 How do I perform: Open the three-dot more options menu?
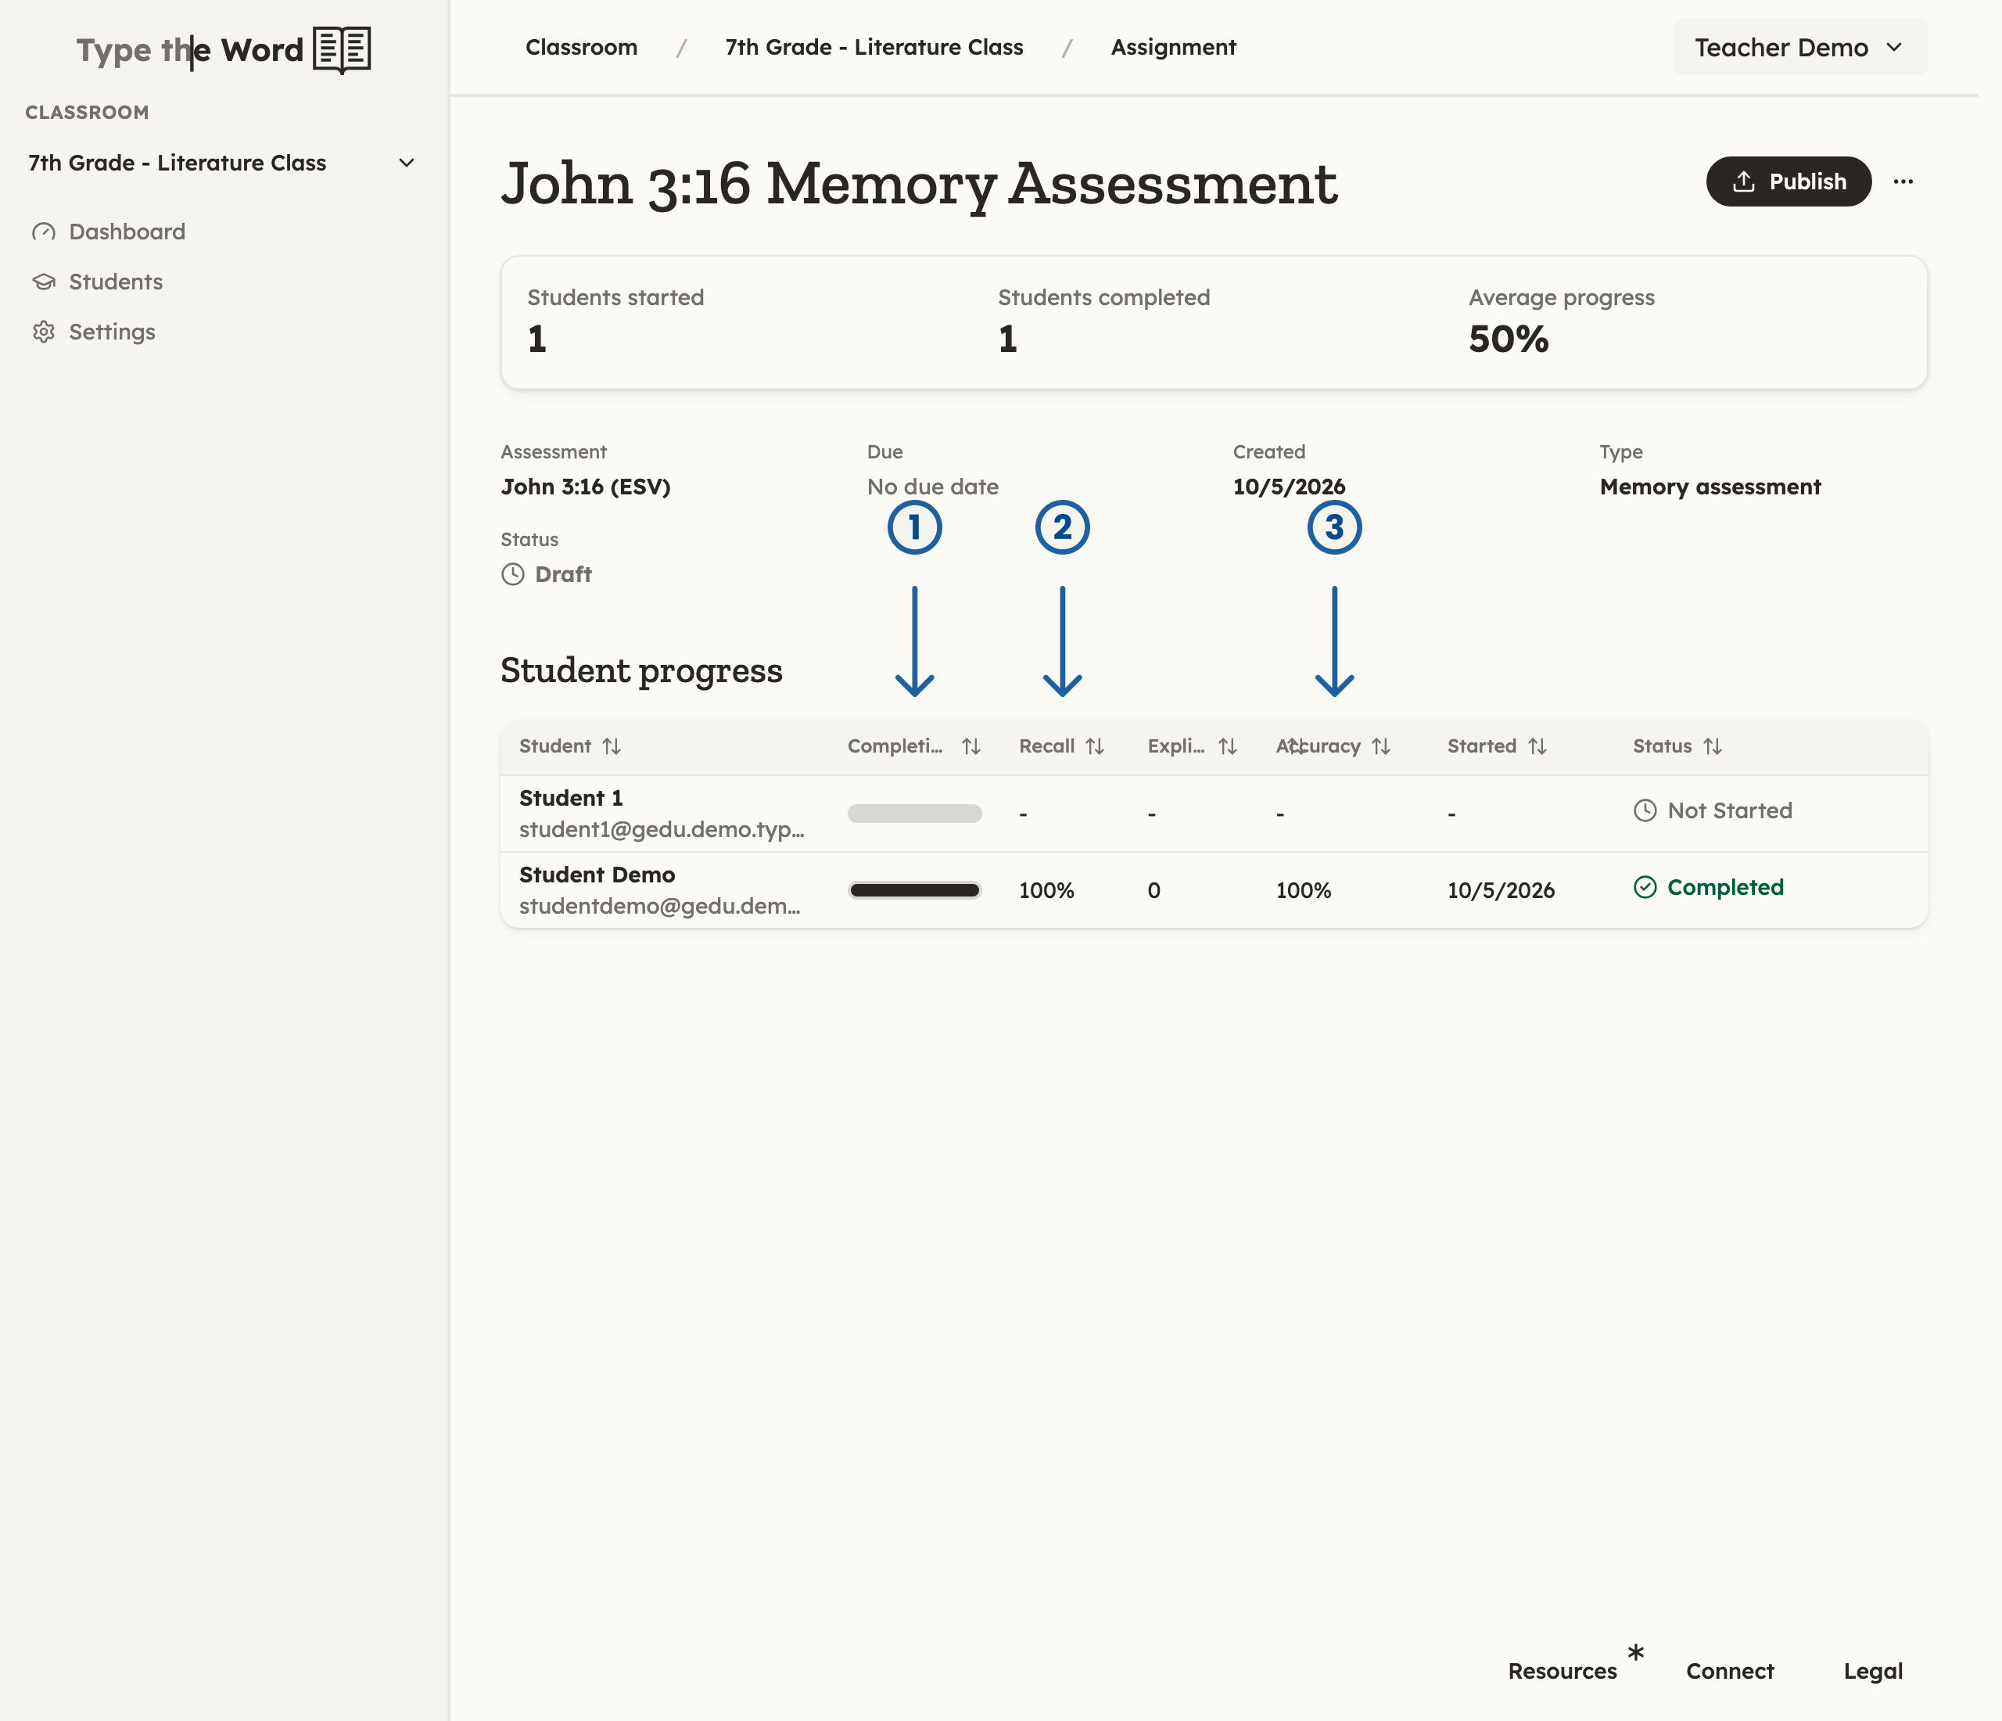point(1903,181)
